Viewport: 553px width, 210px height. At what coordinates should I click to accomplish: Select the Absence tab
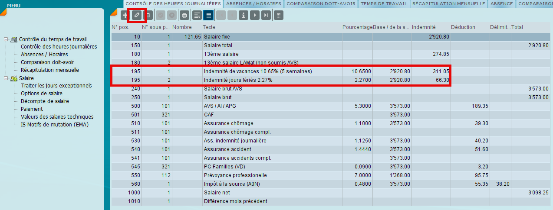(502, 3)
